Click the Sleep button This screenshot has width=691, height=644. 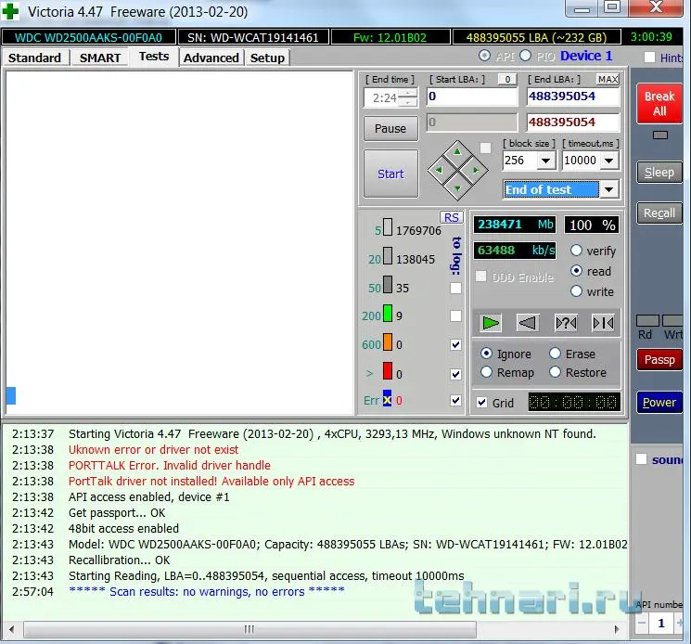659,173
